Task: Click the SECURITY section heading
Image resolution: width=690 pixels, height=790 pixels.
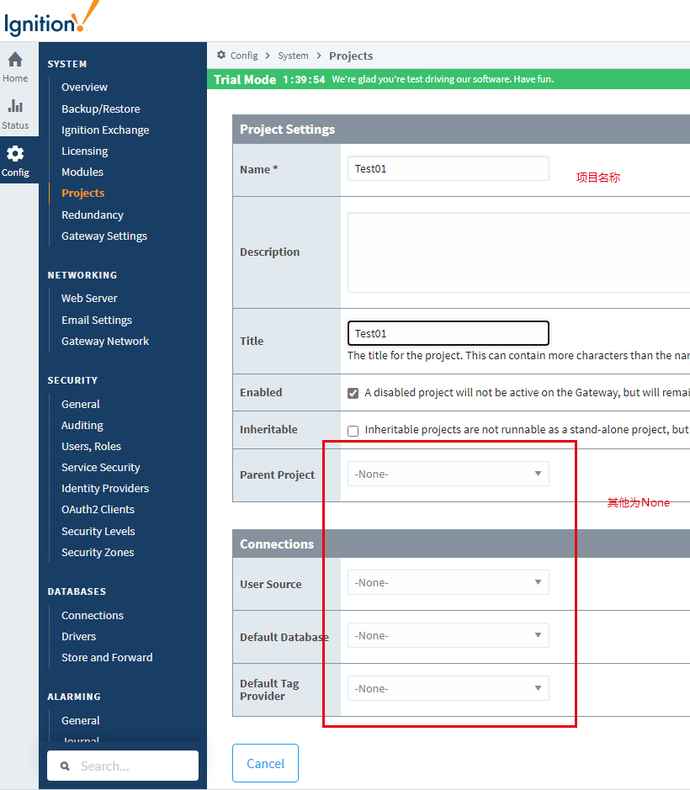Action: (x=72, y=380)
